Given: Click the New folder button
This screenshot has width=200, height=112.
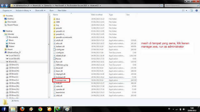Looking at the screenshot, I should (x=62, y=10).
